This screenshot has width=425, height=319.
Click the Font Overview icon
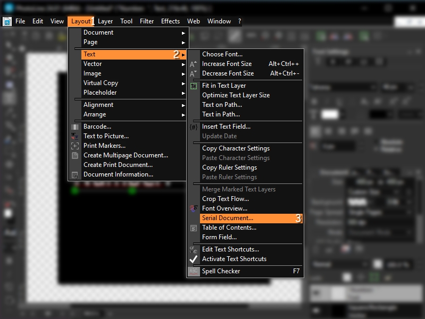[194, 208]
